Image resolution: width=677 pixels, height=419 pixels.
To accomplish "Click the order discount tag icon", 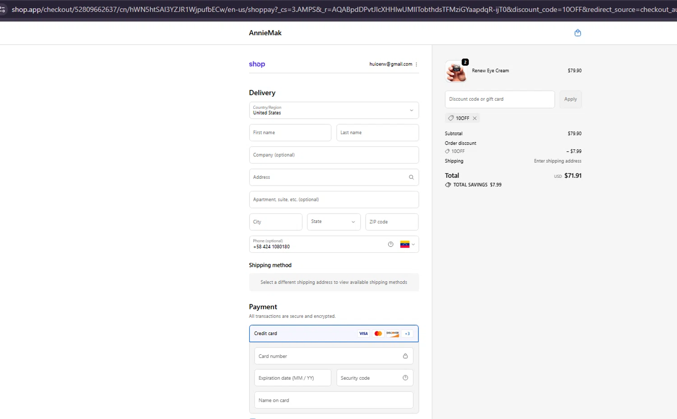I will [x=447, y=151].
